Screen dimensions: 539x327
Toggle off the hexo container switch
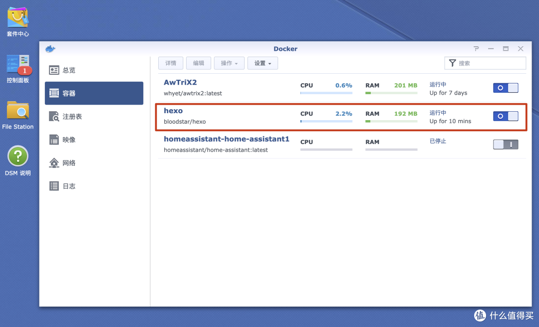click(506, 116)
